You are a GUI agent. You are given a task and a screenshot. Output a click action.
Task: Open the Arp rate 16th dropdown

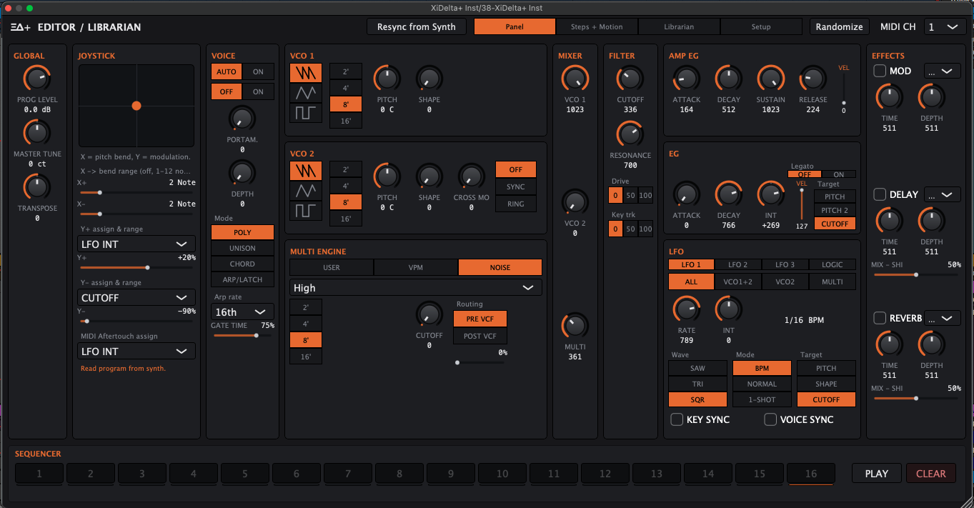[x=242, y=312]
